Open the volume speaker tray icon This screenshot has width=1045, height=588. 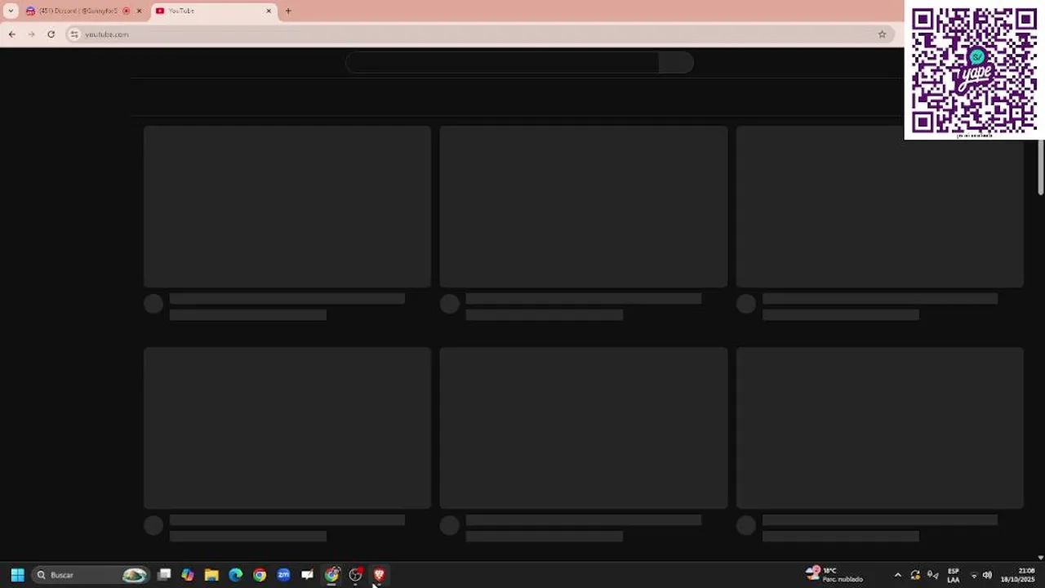tap(987, 575)
